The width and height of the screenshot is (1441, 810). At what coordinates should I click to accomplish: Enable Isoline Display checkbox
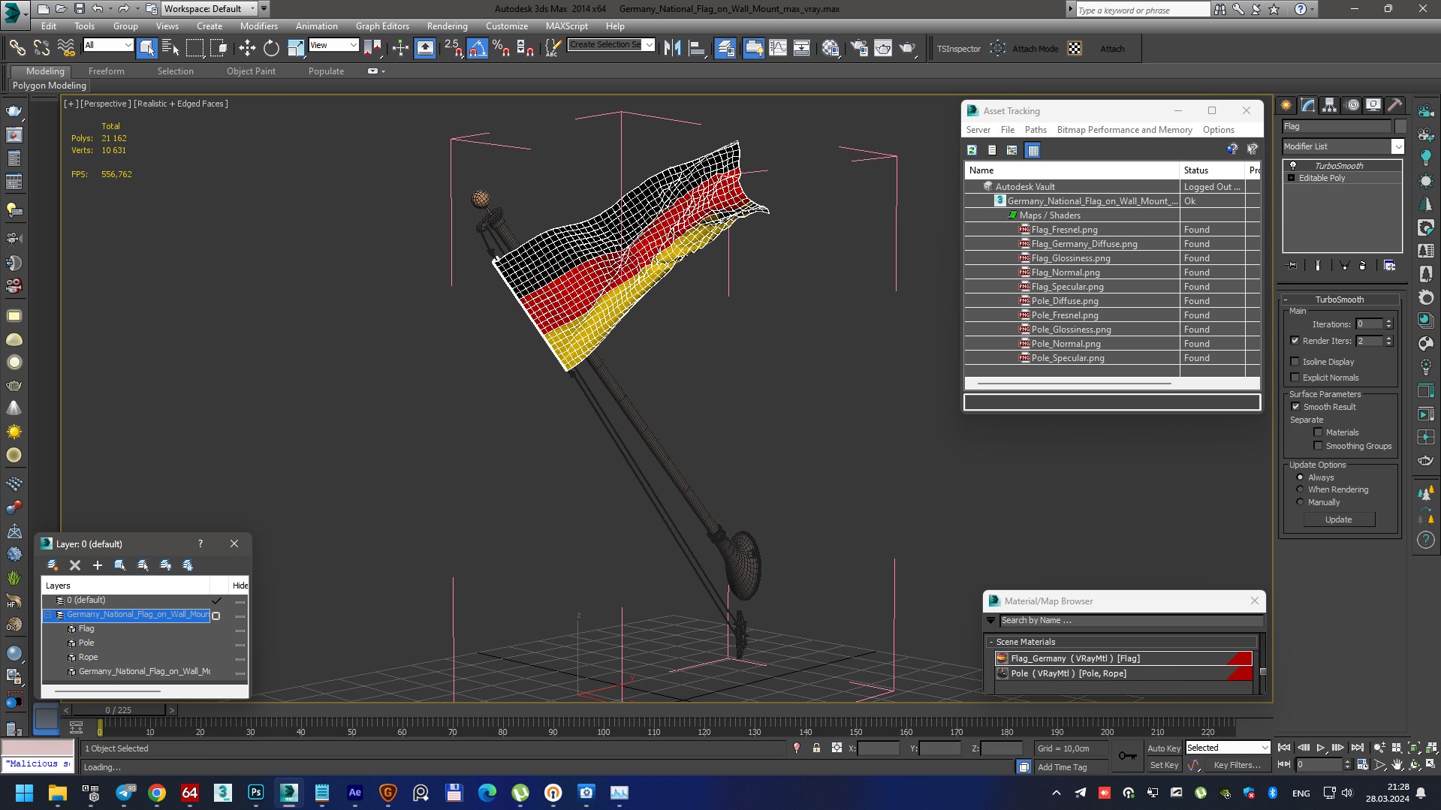coord(1295,362)
